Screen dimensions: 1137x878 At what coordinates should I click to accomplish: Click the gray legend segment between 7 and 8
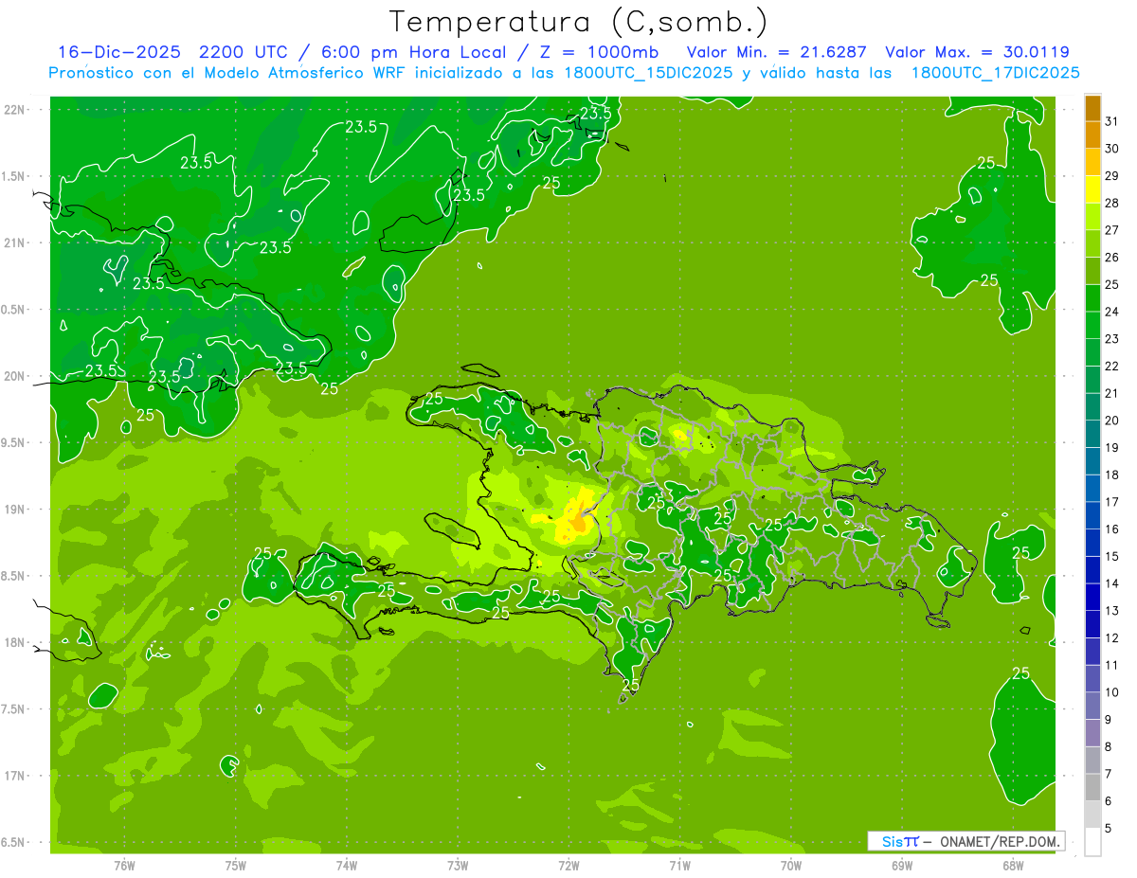(1092, 761)
